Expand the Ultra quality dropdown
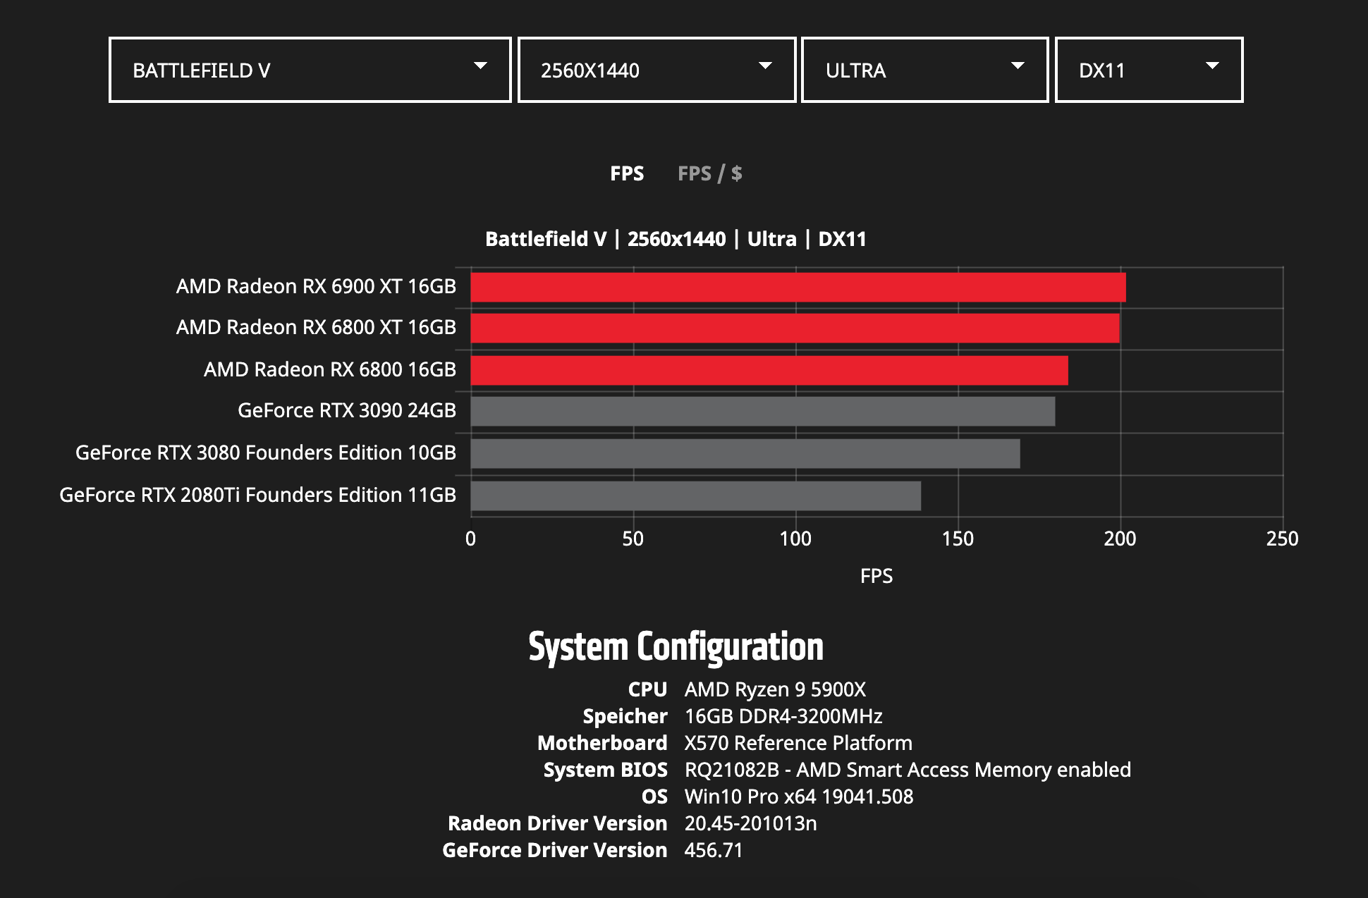1368x898 pixels. click(924, 70)
